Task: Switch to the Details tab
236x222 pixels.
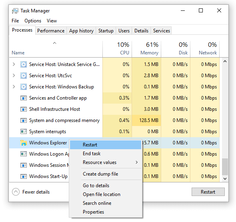Action: point(141,31)
